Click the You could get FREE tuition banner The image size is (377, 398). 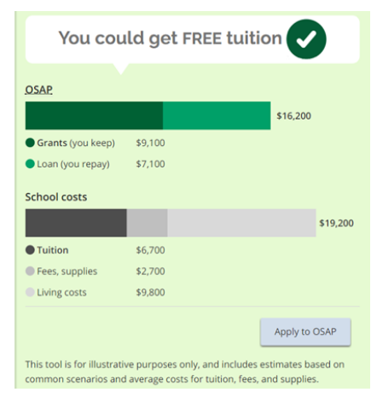tap(193, 39)
